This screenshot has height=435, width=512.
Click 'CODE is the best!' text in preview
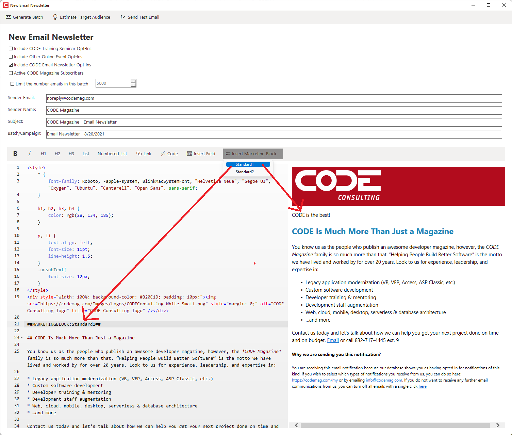(311, 215)
